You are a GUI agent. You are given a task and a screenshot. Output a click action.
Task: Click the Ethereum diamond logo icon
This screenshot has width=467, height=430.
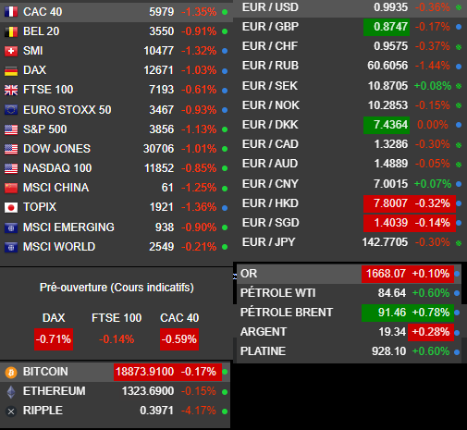11,392
